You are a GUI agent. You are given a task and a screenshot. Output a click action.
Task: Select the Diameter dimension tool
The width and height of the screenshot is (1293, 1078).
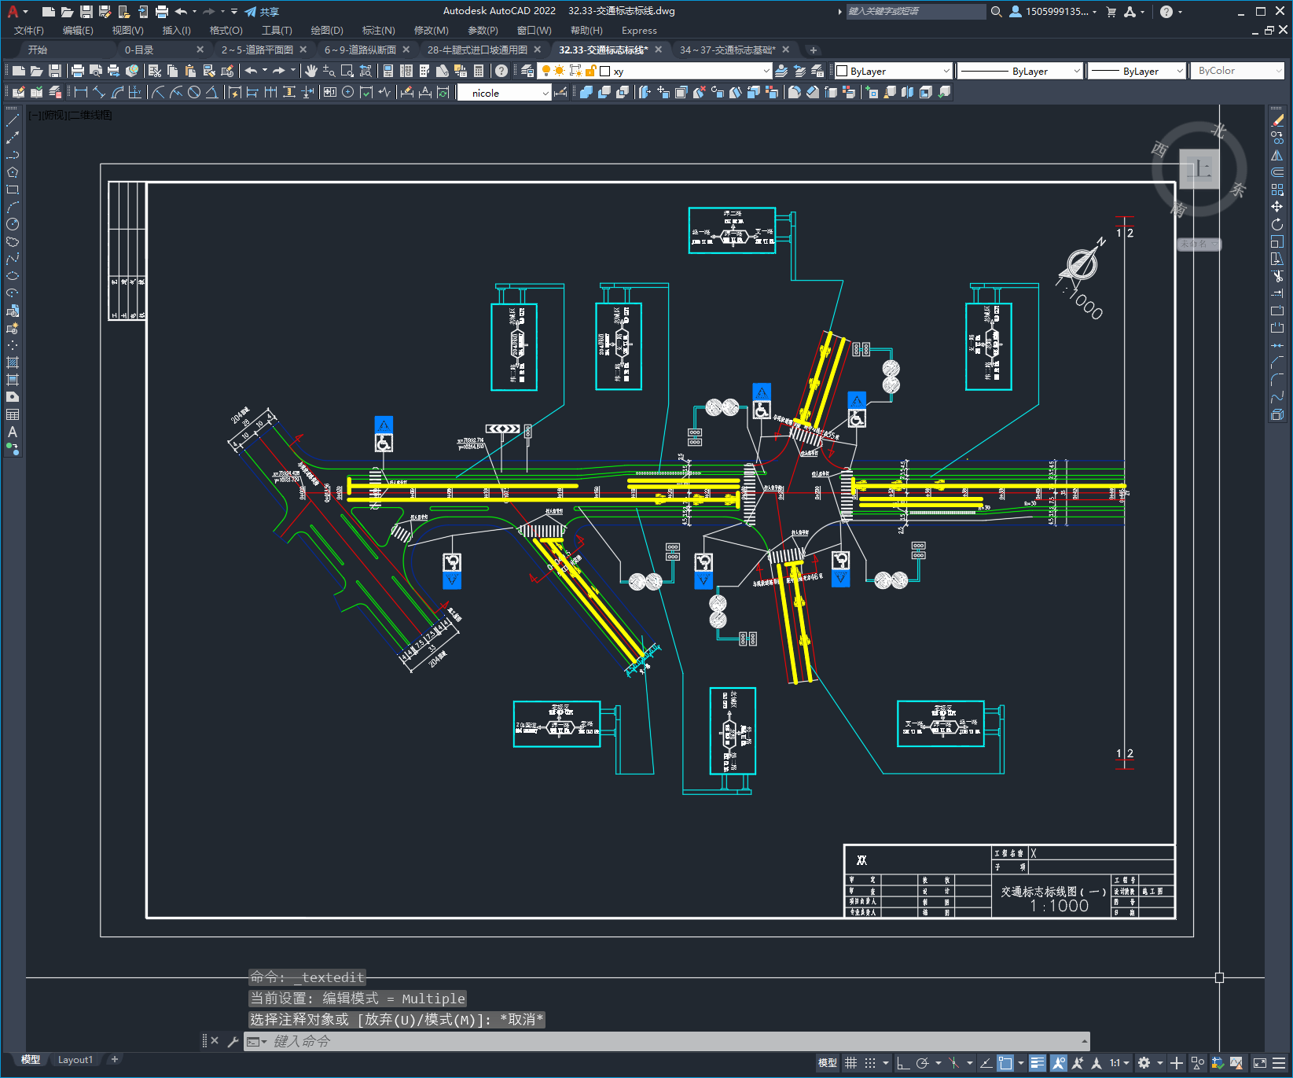coord(194,92)
